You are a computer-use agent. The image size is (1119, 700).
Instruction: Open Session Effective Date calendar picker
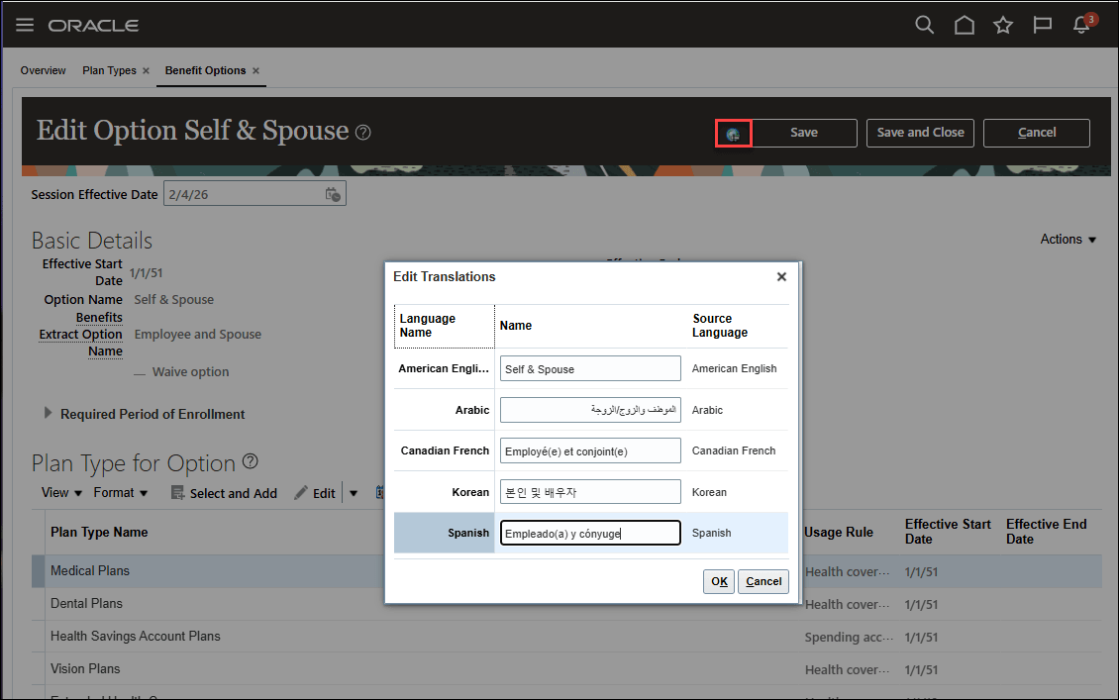click(x=333, y=194)
